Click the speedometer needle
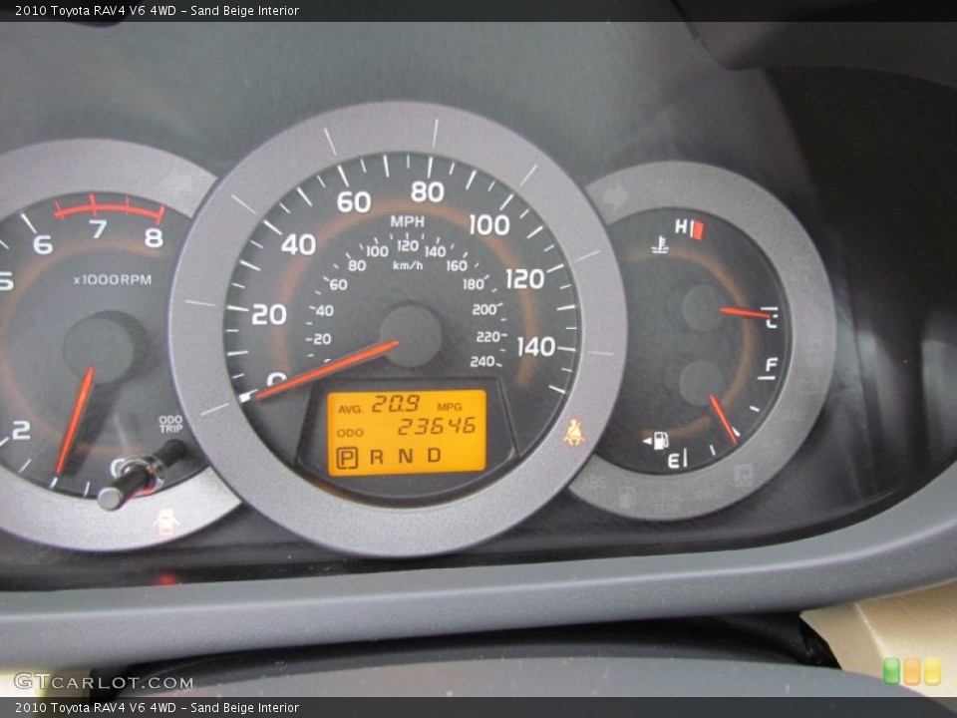The width and height of the screenshot is (957, 718). coord(326,370)
